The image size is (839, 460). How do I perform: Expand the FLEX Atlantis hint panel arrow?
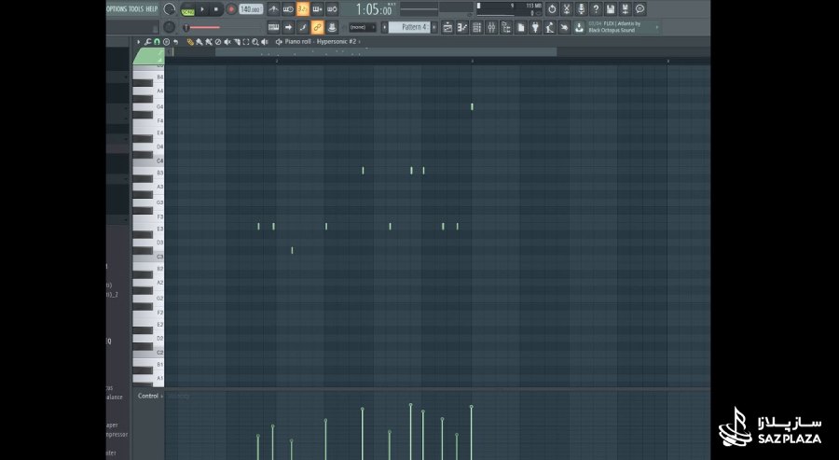point(657,27)
